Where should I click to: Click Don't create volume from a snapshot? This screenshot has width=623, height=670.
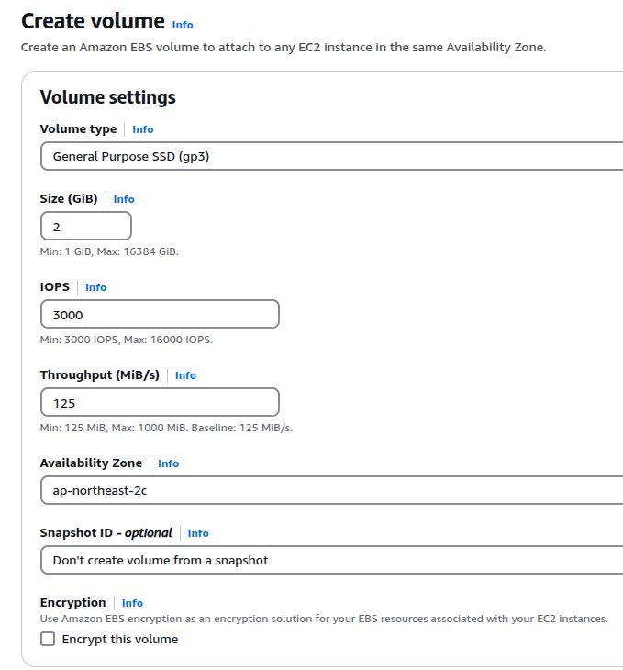coord(161,560)
